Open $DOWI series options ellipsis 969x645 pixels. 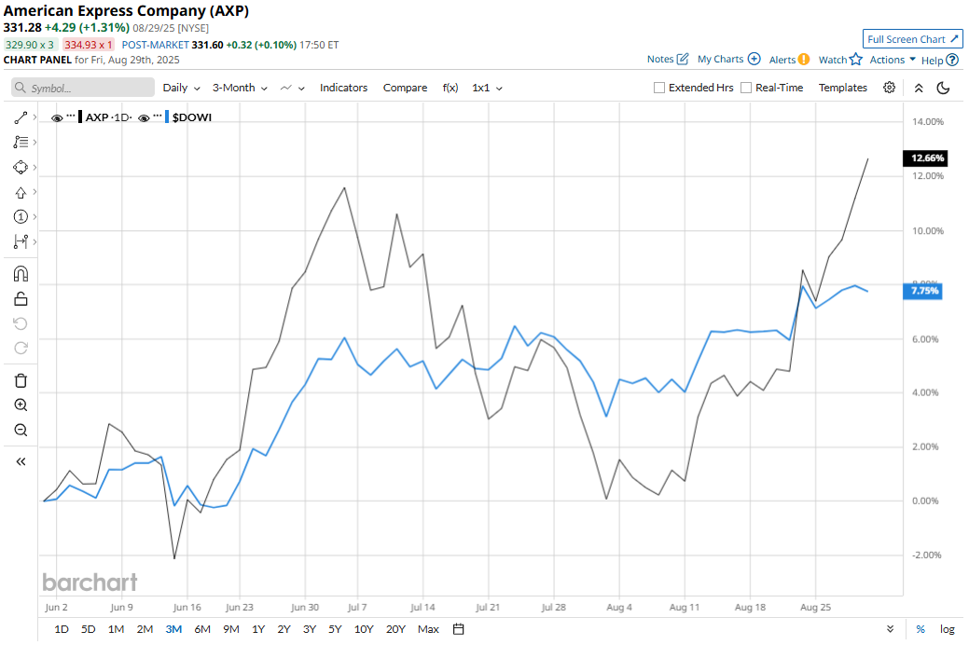pyautogui.click(x=158, y=117)
